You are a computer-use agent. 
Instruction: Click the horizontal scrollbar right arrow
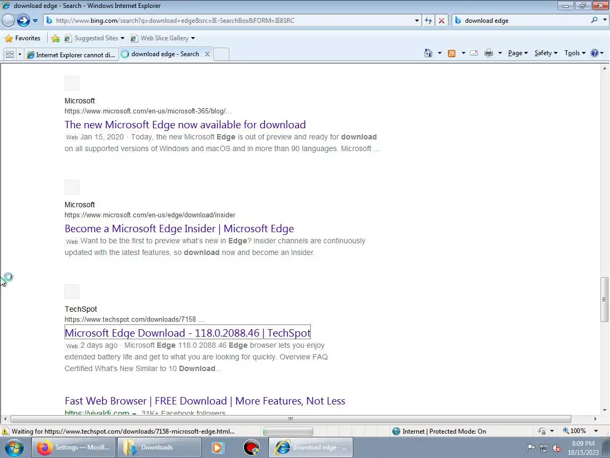point(595,419)
